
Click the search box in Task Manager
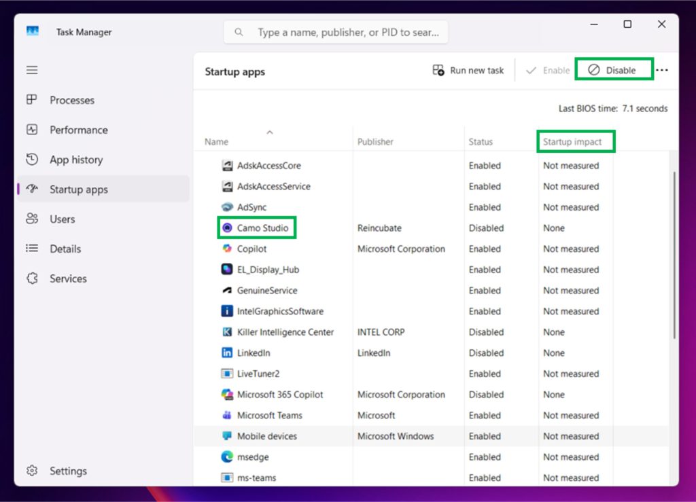[x=336, y=32]
